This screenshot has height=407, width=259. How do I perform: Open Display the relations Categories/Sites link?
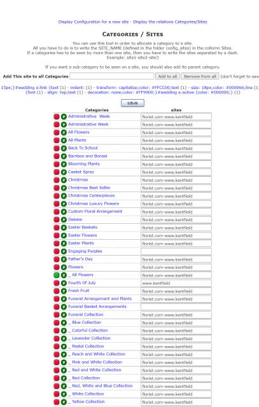(x=170, y=22)
